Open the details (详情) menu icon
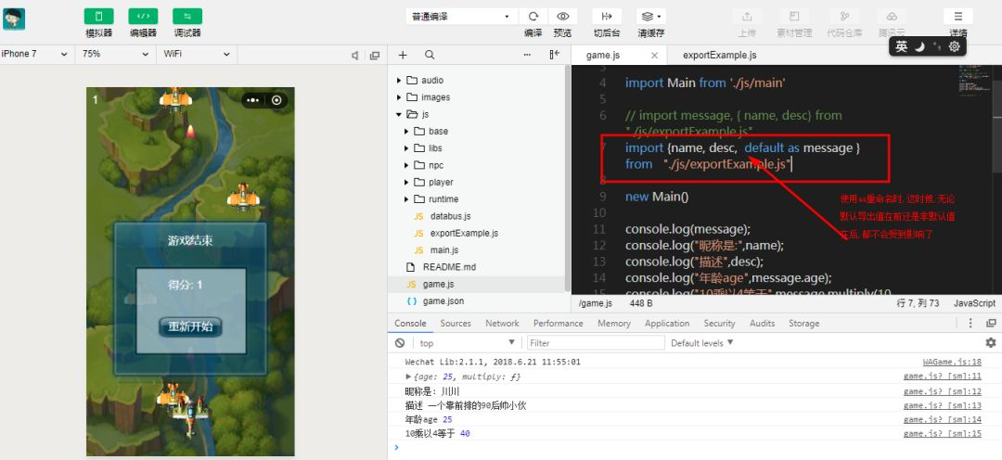This screenshot has height=460, width=1002. tap(957, 17)
